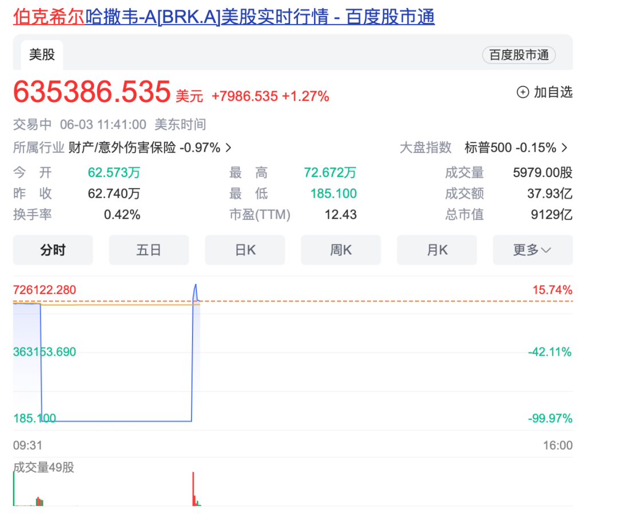Click the 昨收 value 62.740万
The image size is (619, 518).
tap(114, 194)
